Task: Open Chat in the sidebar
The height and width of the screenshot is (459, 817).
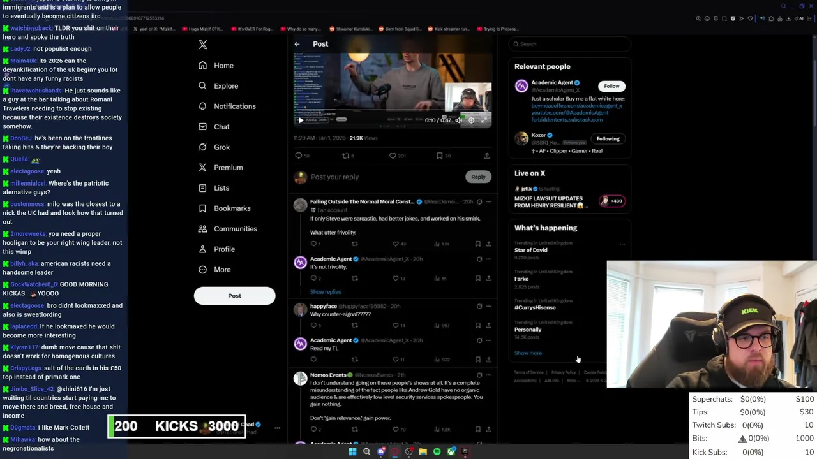Action: [x=214, y=127]
